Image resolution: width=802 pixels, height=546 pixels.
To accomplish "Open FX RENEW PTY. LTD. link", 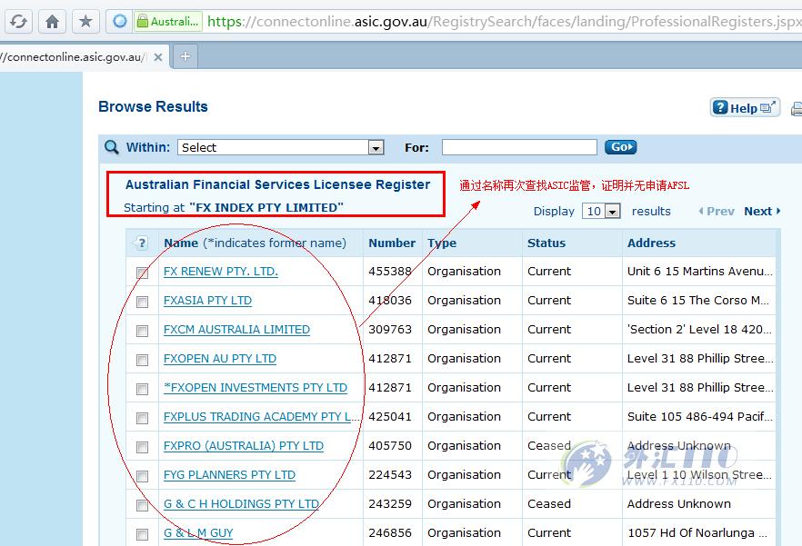I will click(220, 272).
